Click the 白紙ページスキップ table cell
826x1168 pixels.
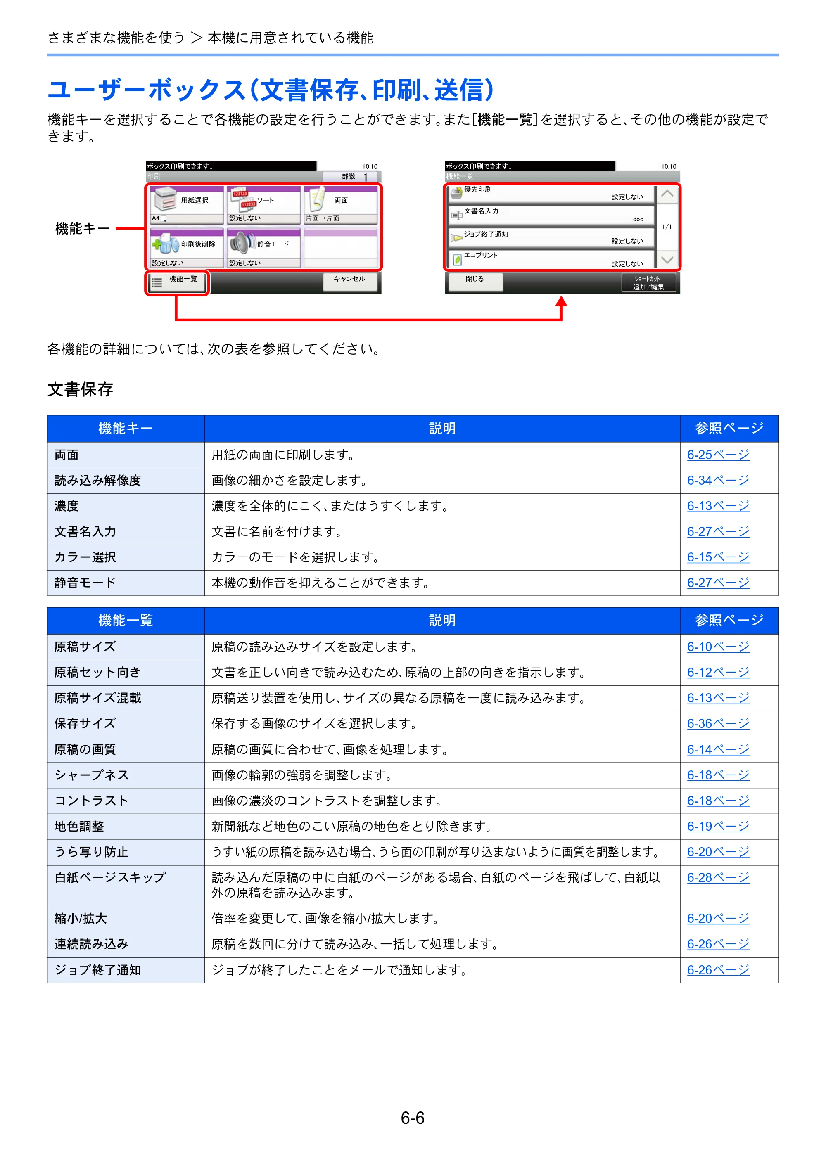coord(126,886)
